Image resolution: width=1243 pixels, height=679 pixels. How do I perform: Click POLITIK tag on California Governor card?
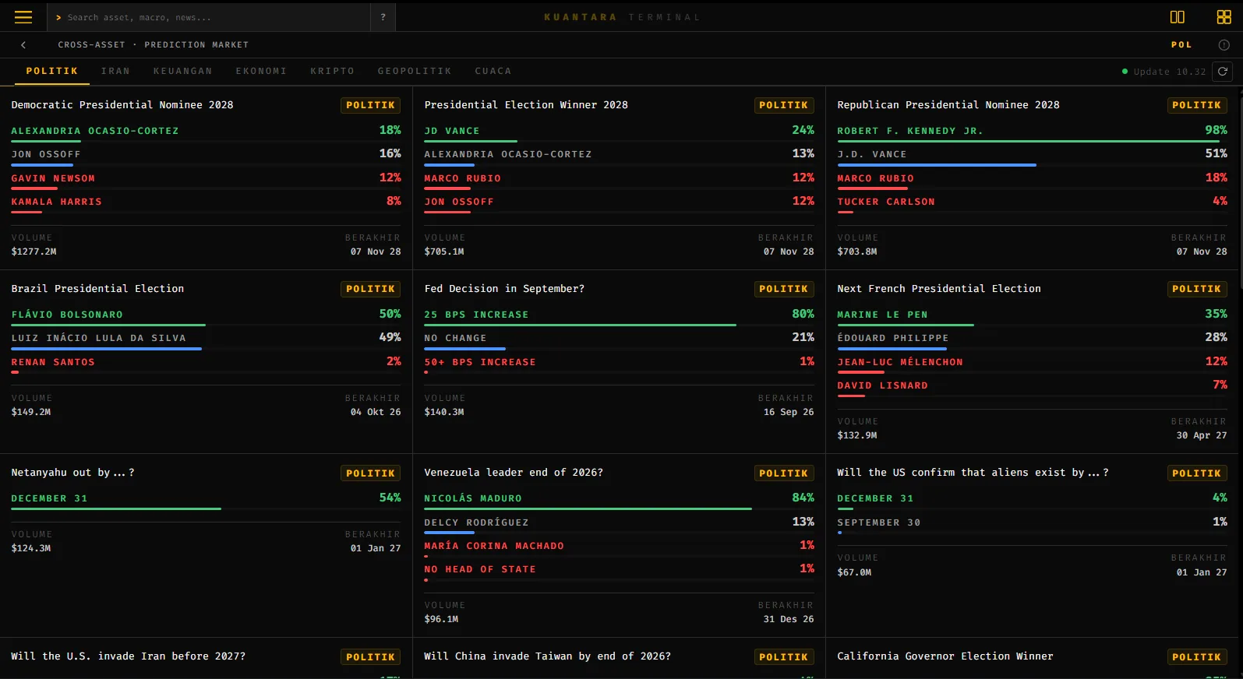coord(1196,657)
